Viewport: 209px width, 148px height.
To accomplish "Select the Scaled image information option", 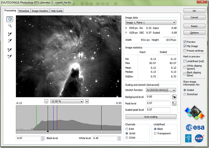I will tap(185, 90).
